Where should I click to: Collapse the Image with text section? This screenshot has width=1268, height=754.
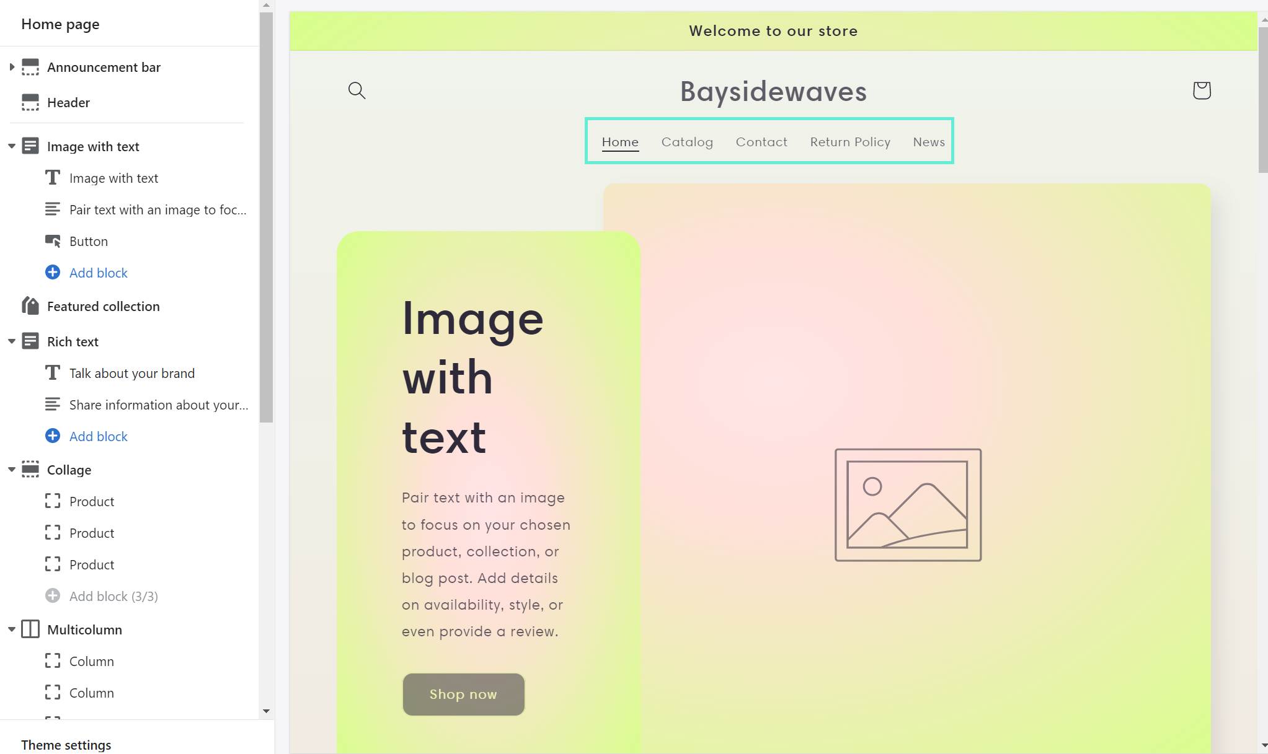12,146
